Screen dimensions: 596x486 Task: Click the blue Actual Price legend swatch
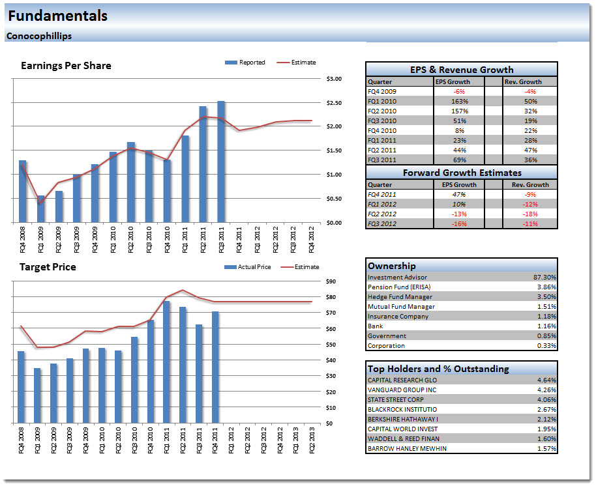pos(230,267)
